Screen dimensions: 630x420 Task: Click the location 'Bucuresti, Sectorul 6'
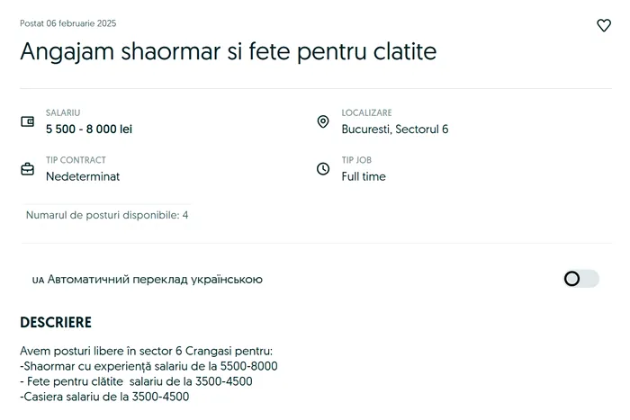click(x=395, y=130)
